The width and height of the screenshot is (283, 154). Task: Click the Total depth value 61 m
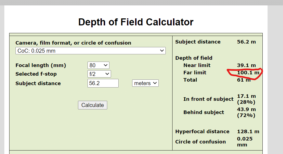click(244, 80)
